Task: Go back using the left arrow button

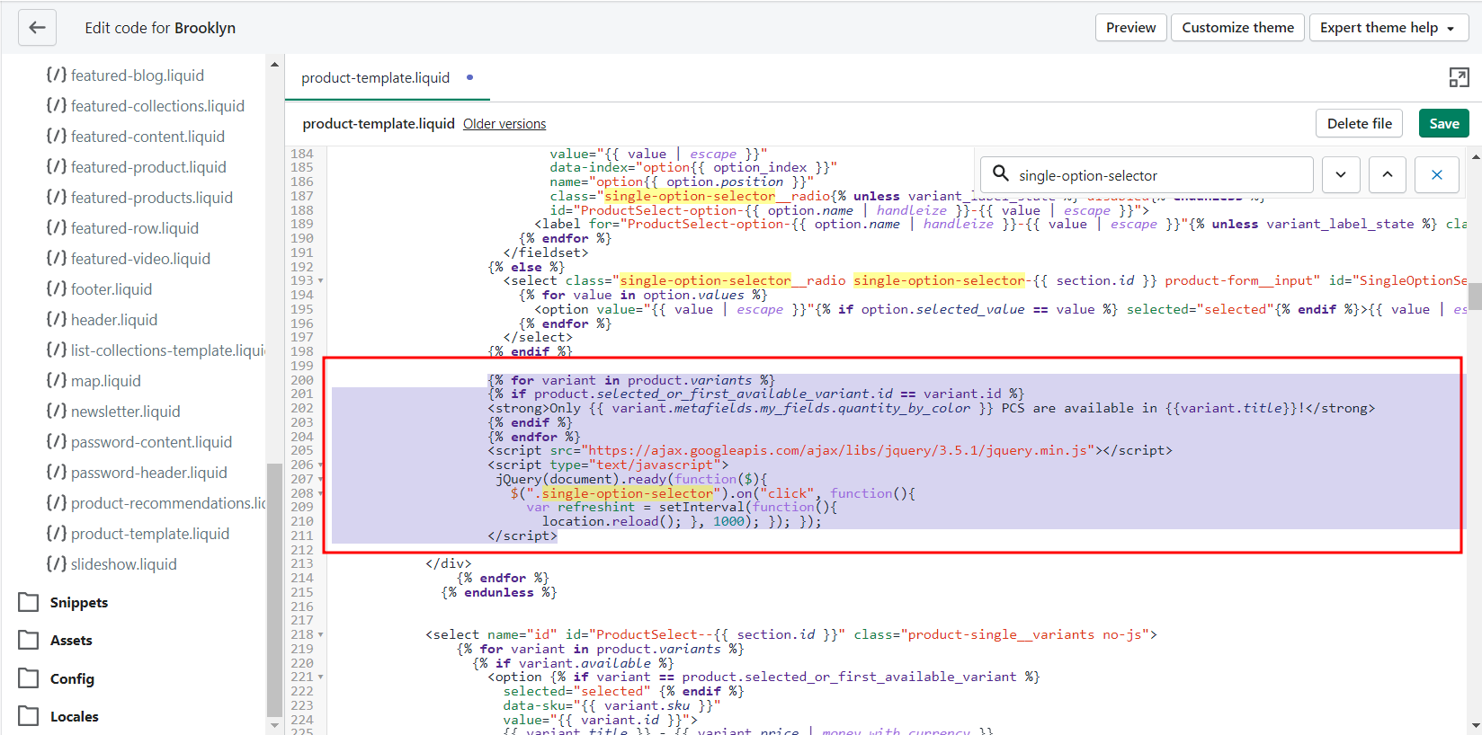Action: [37, 28]
